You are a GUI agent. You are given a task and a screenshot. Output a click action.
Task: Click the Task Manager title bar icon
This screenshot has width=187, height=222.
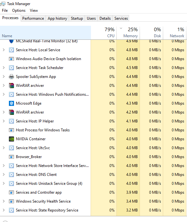point(3,4)
